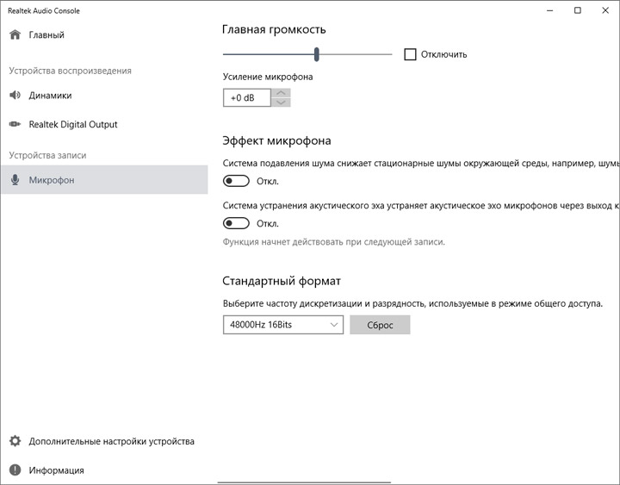Click the horizontal scrollbar at the bottom

click(306, 482)
